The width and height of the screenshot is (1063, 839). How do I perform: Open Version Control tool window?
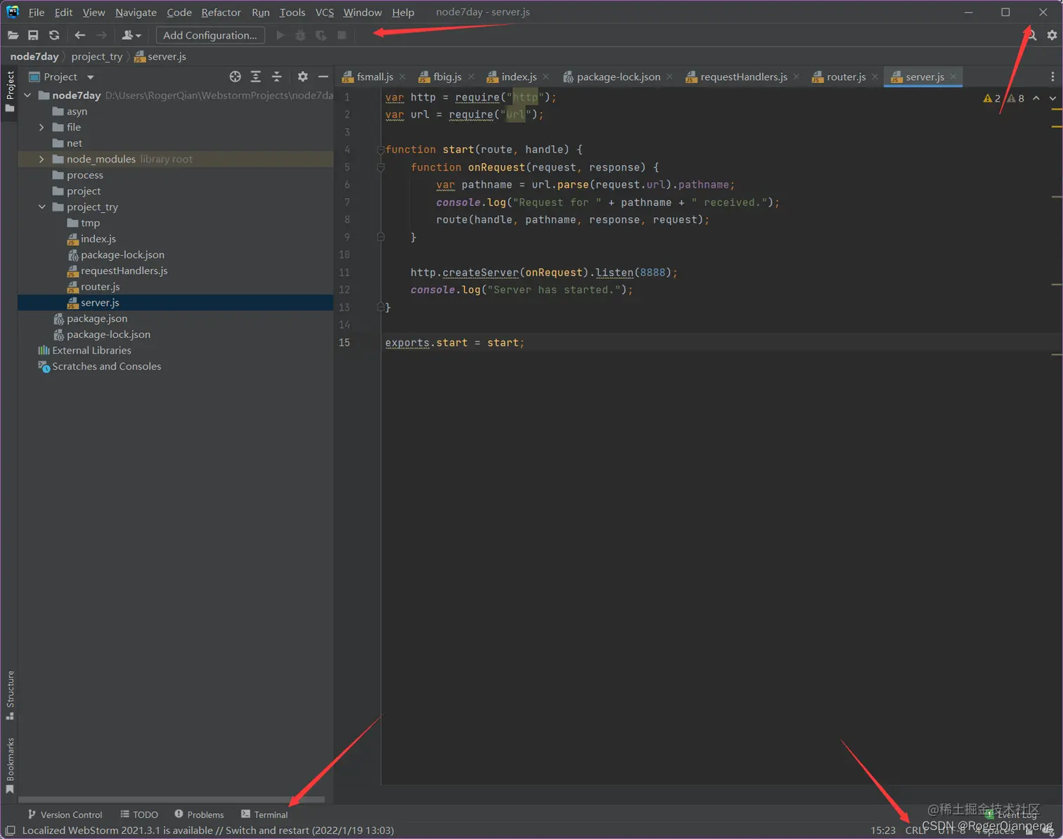[65, 814]
